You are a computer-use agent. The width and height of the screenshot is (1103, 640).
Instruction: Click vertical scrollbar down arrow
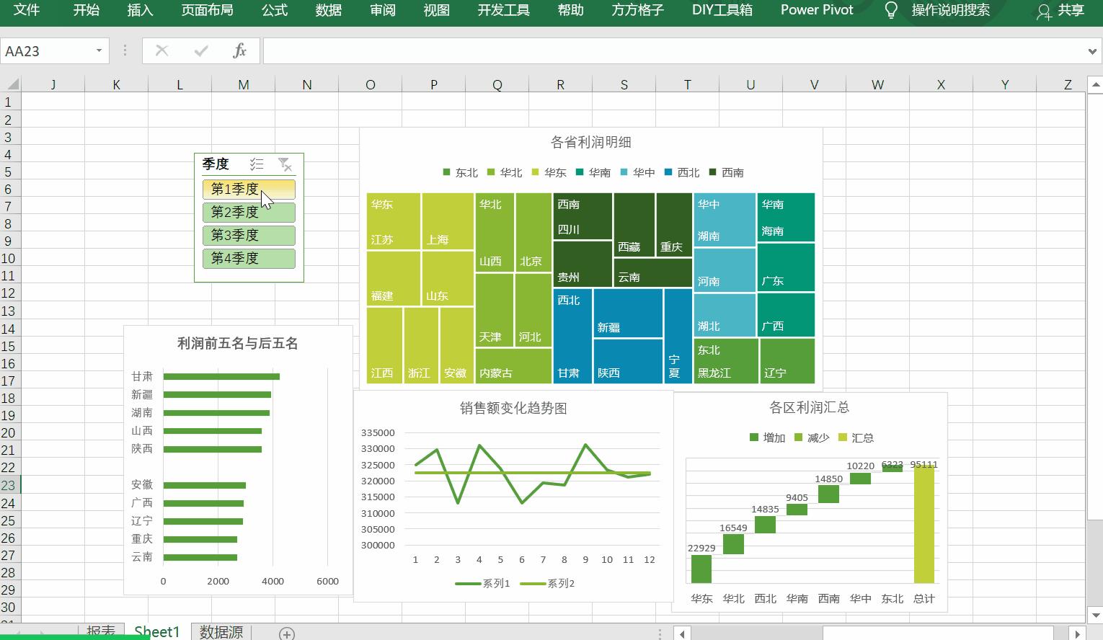click(1094, 614)
